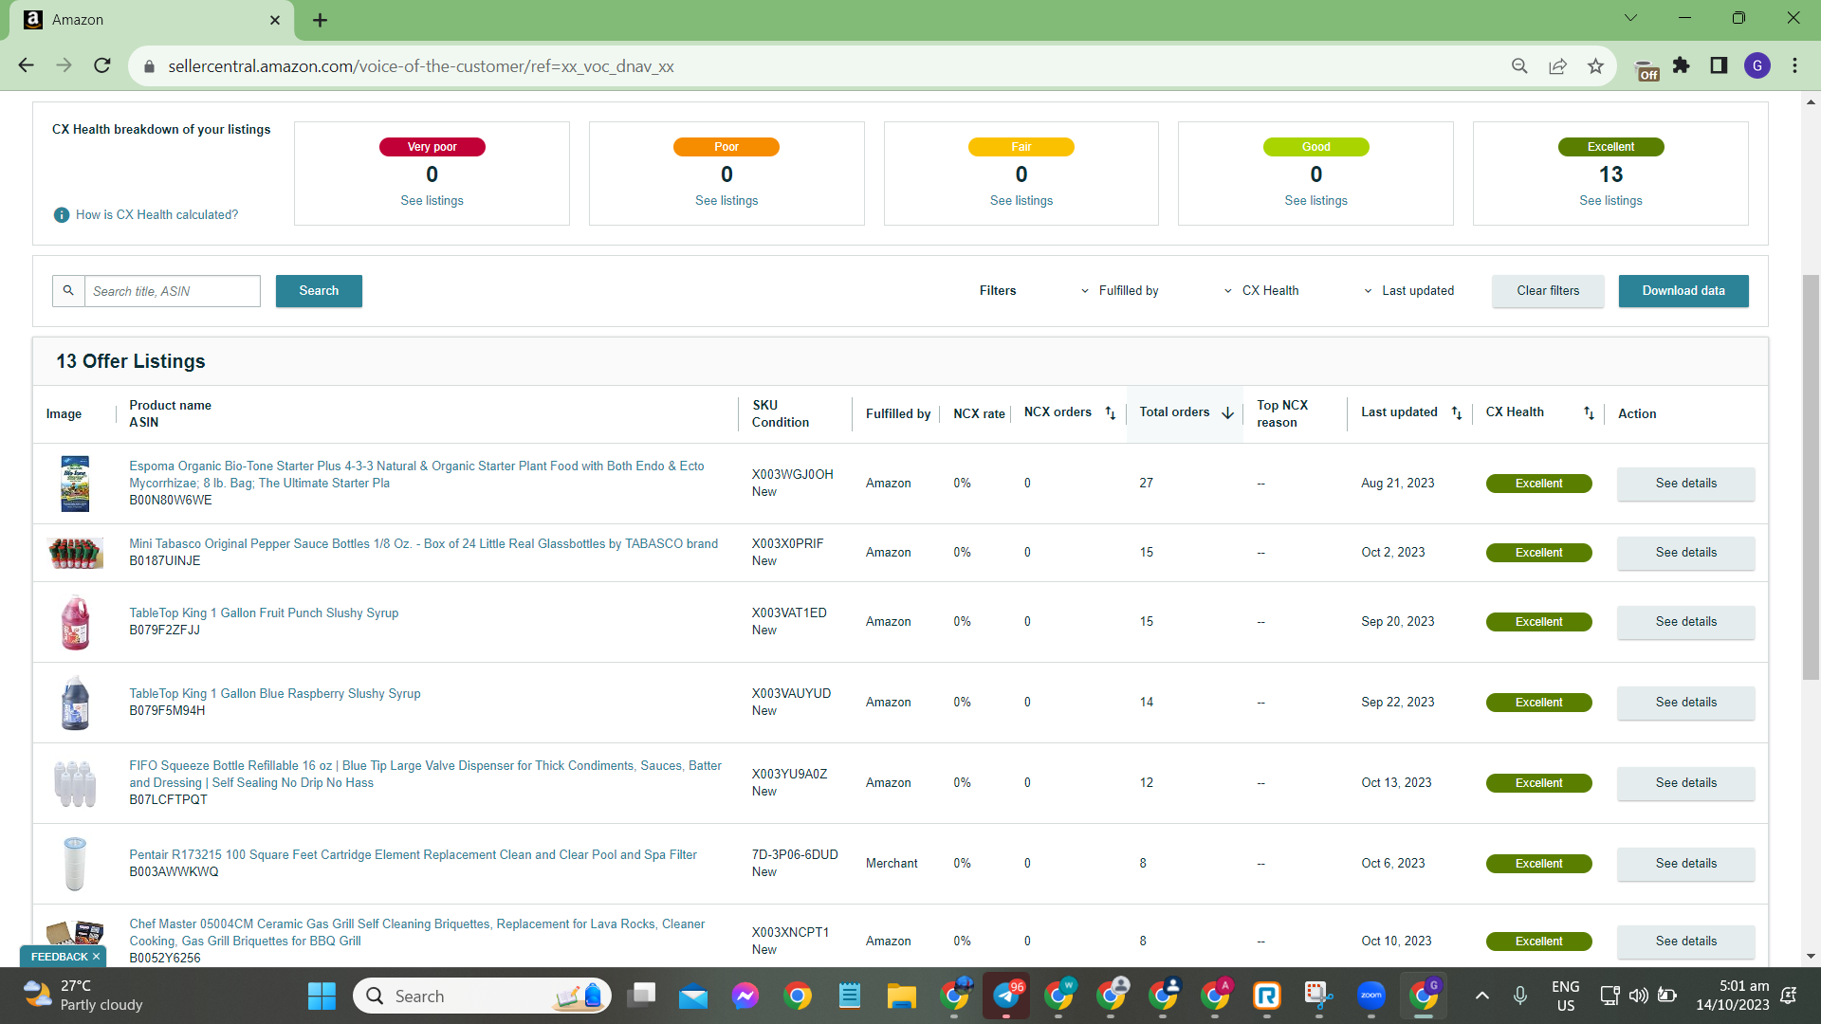
Task: Expand the Fulfilled by filter
Action: [x=1120, y=291]
